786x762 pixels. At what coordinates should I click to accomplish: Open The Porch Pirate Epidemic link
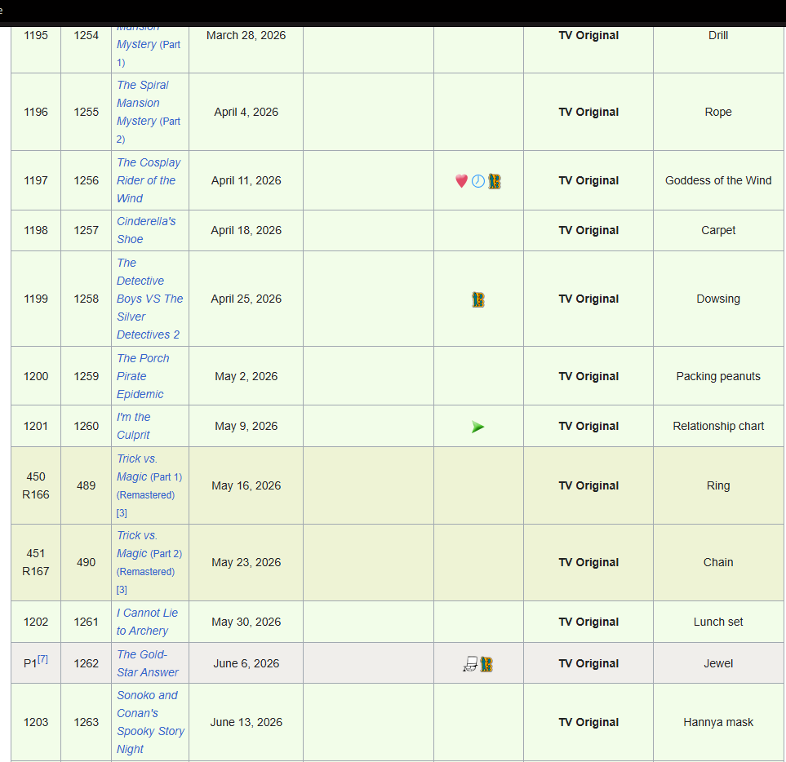143,376
